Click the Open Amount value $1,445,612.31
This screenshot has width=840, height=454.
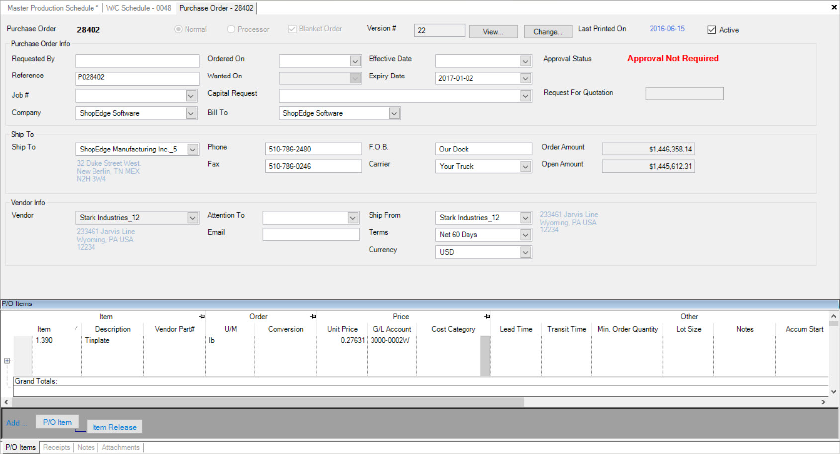click(648, 166)
